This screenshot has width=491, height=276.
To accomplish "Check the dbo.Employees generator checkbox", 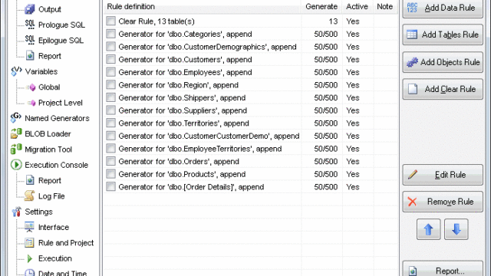I will click(x=110, y=72).
